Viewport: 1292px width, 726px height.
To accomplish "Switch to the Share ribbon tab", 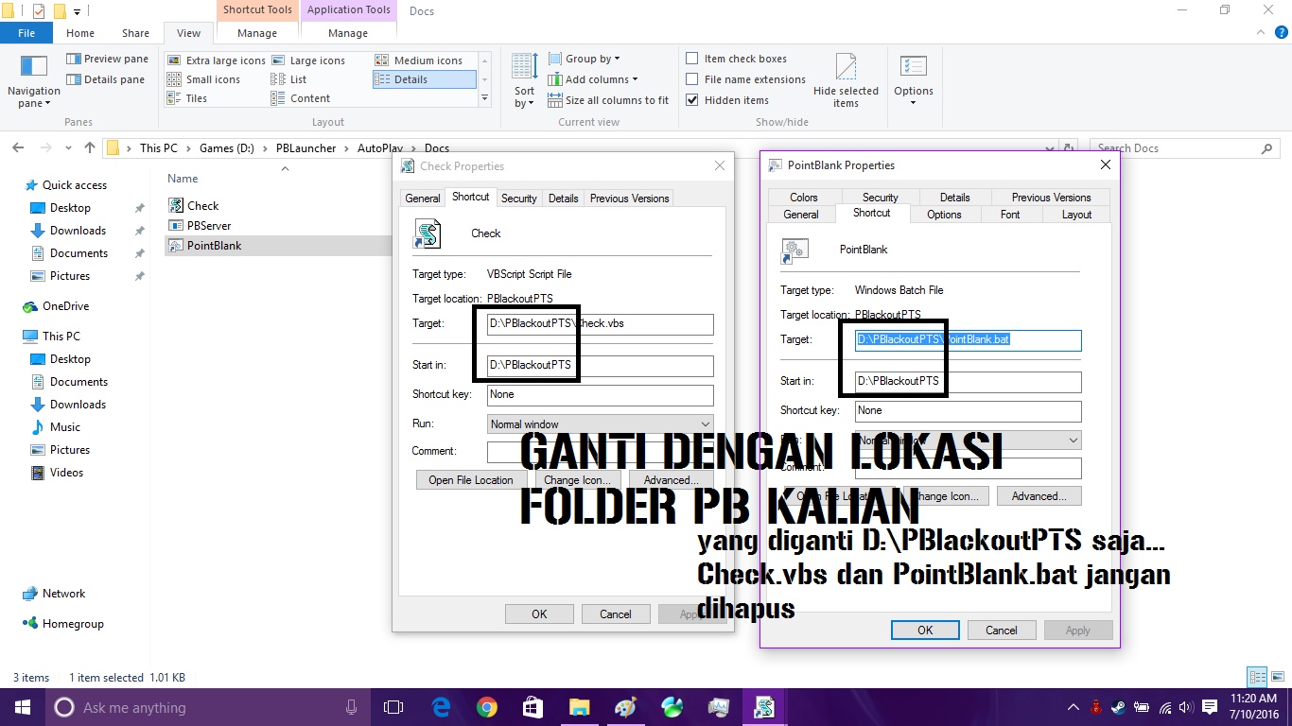I will pos(135,33).
